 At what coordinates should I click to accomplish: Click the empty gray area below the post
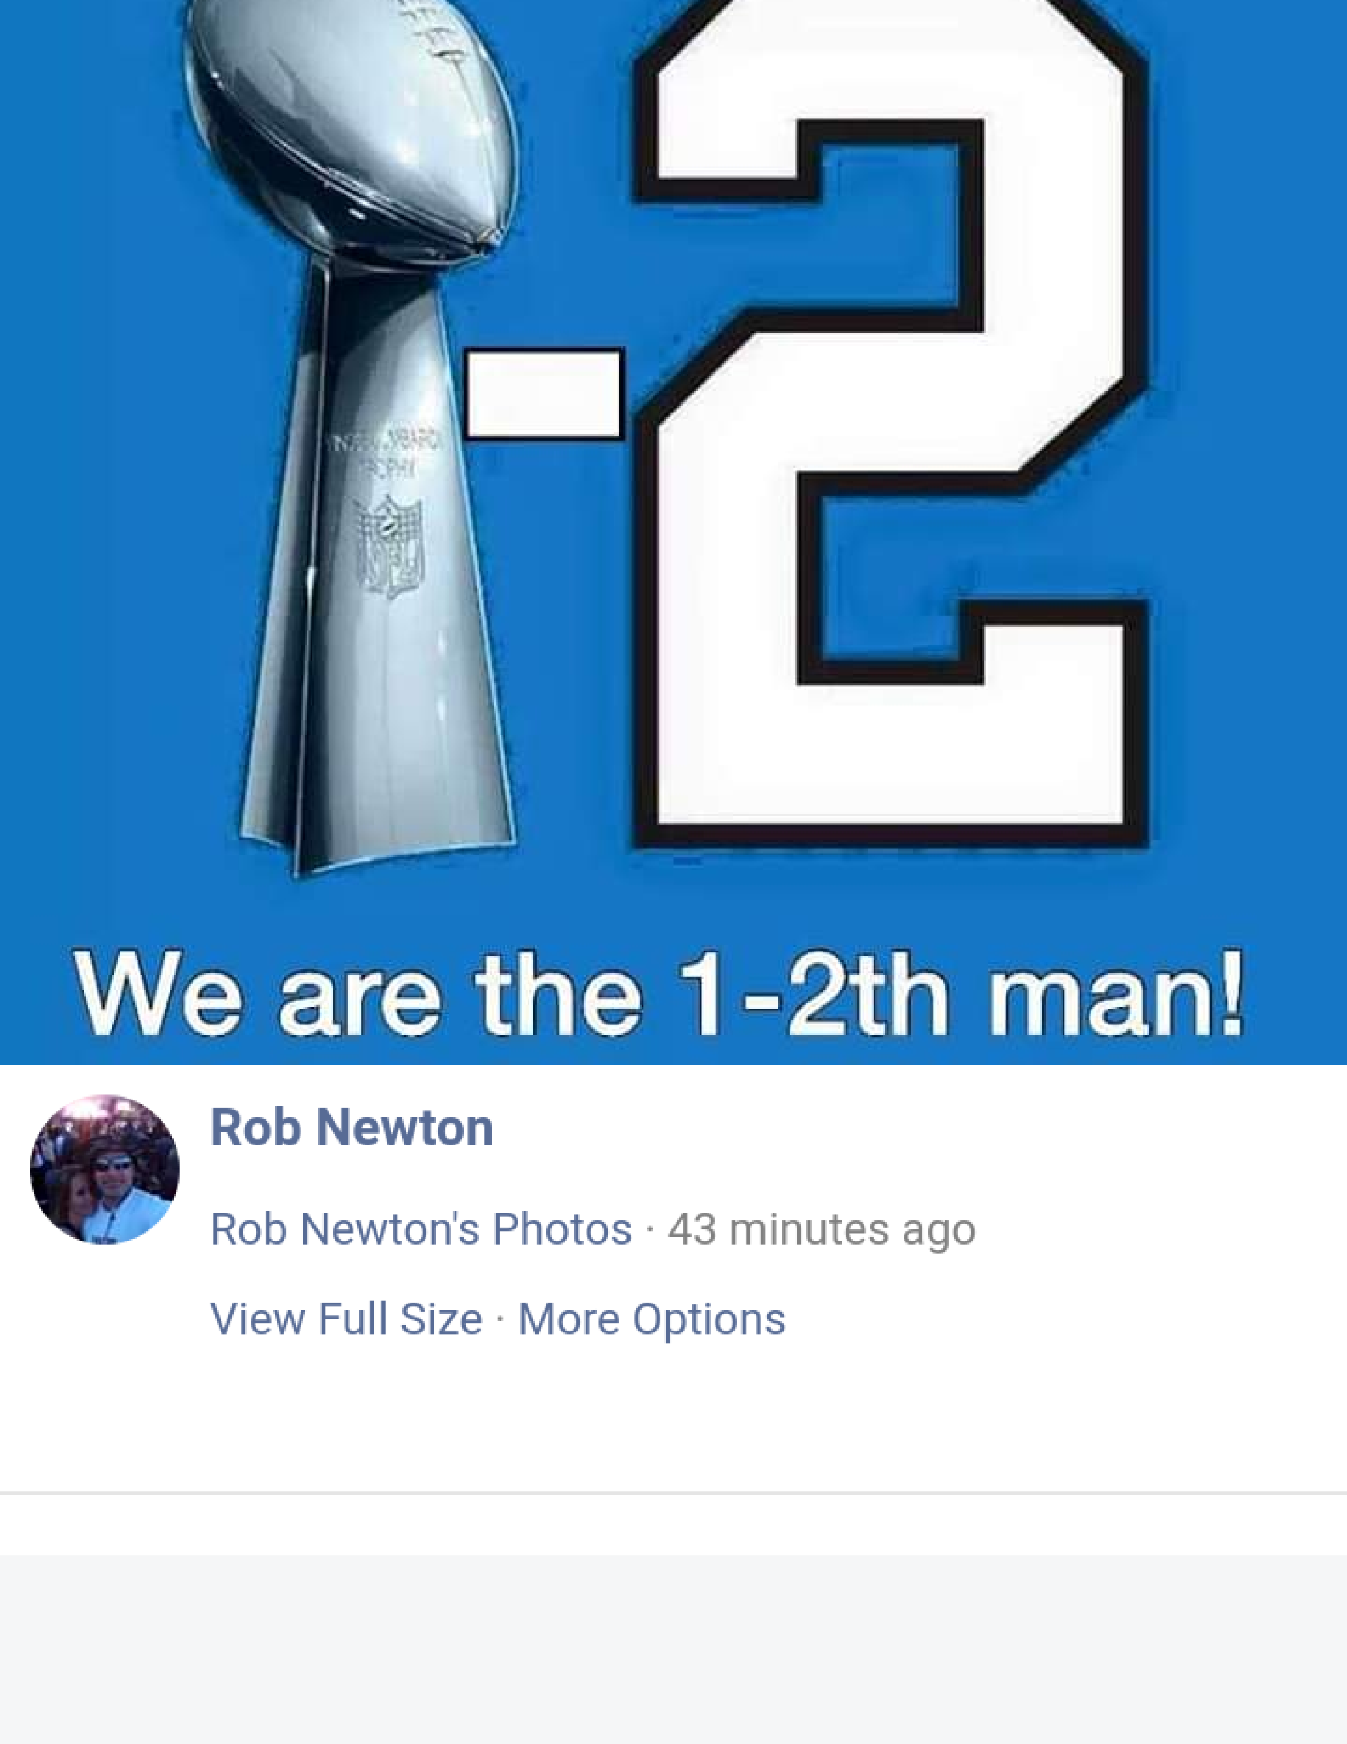pyautogui.click(x=673, y=1649)
